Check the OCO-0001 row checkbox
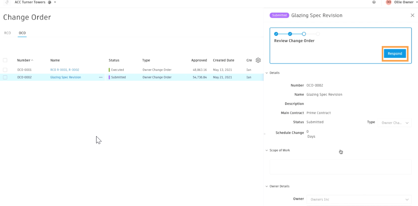The image size is (418, 206). [5, 70]
